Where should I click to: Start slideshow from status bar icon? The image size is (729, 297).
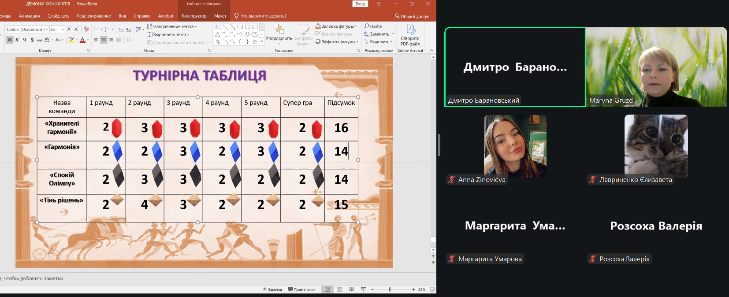point(363,290)
